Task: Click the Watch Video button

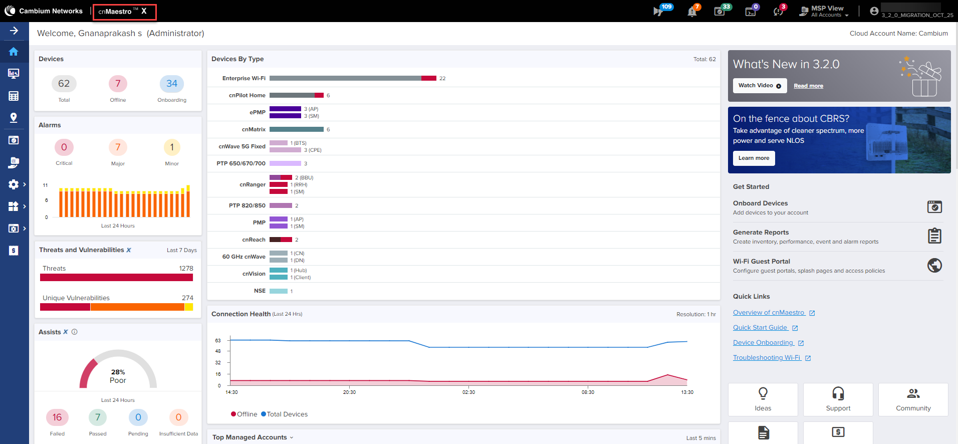Action: click(760, 86)
